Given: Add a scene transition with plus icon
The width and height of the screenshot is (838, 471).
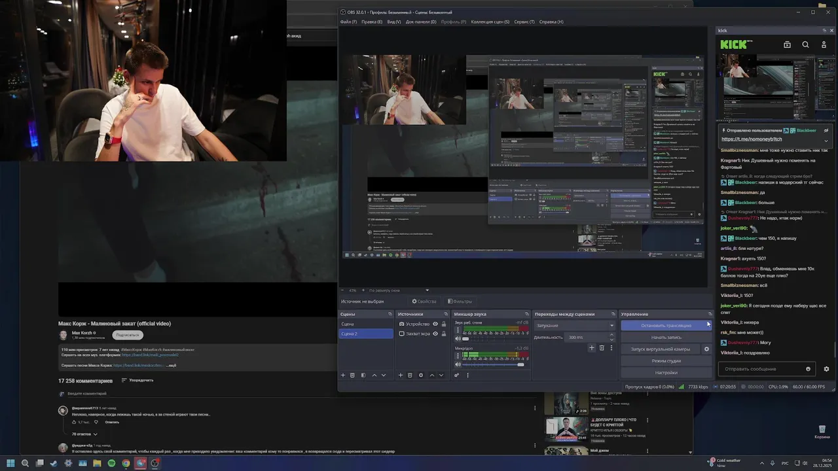Looking at the screenshot, I should tap(592, 348).
